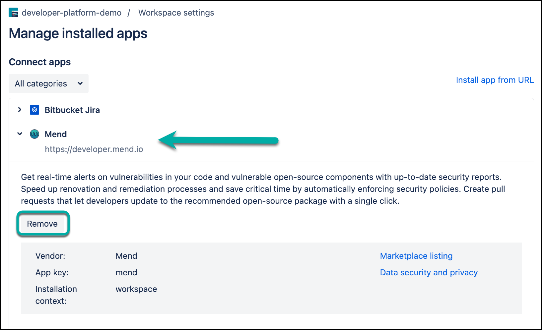Open the All categories dropdown
Viewport: 542px width, 330px height.
48,83
